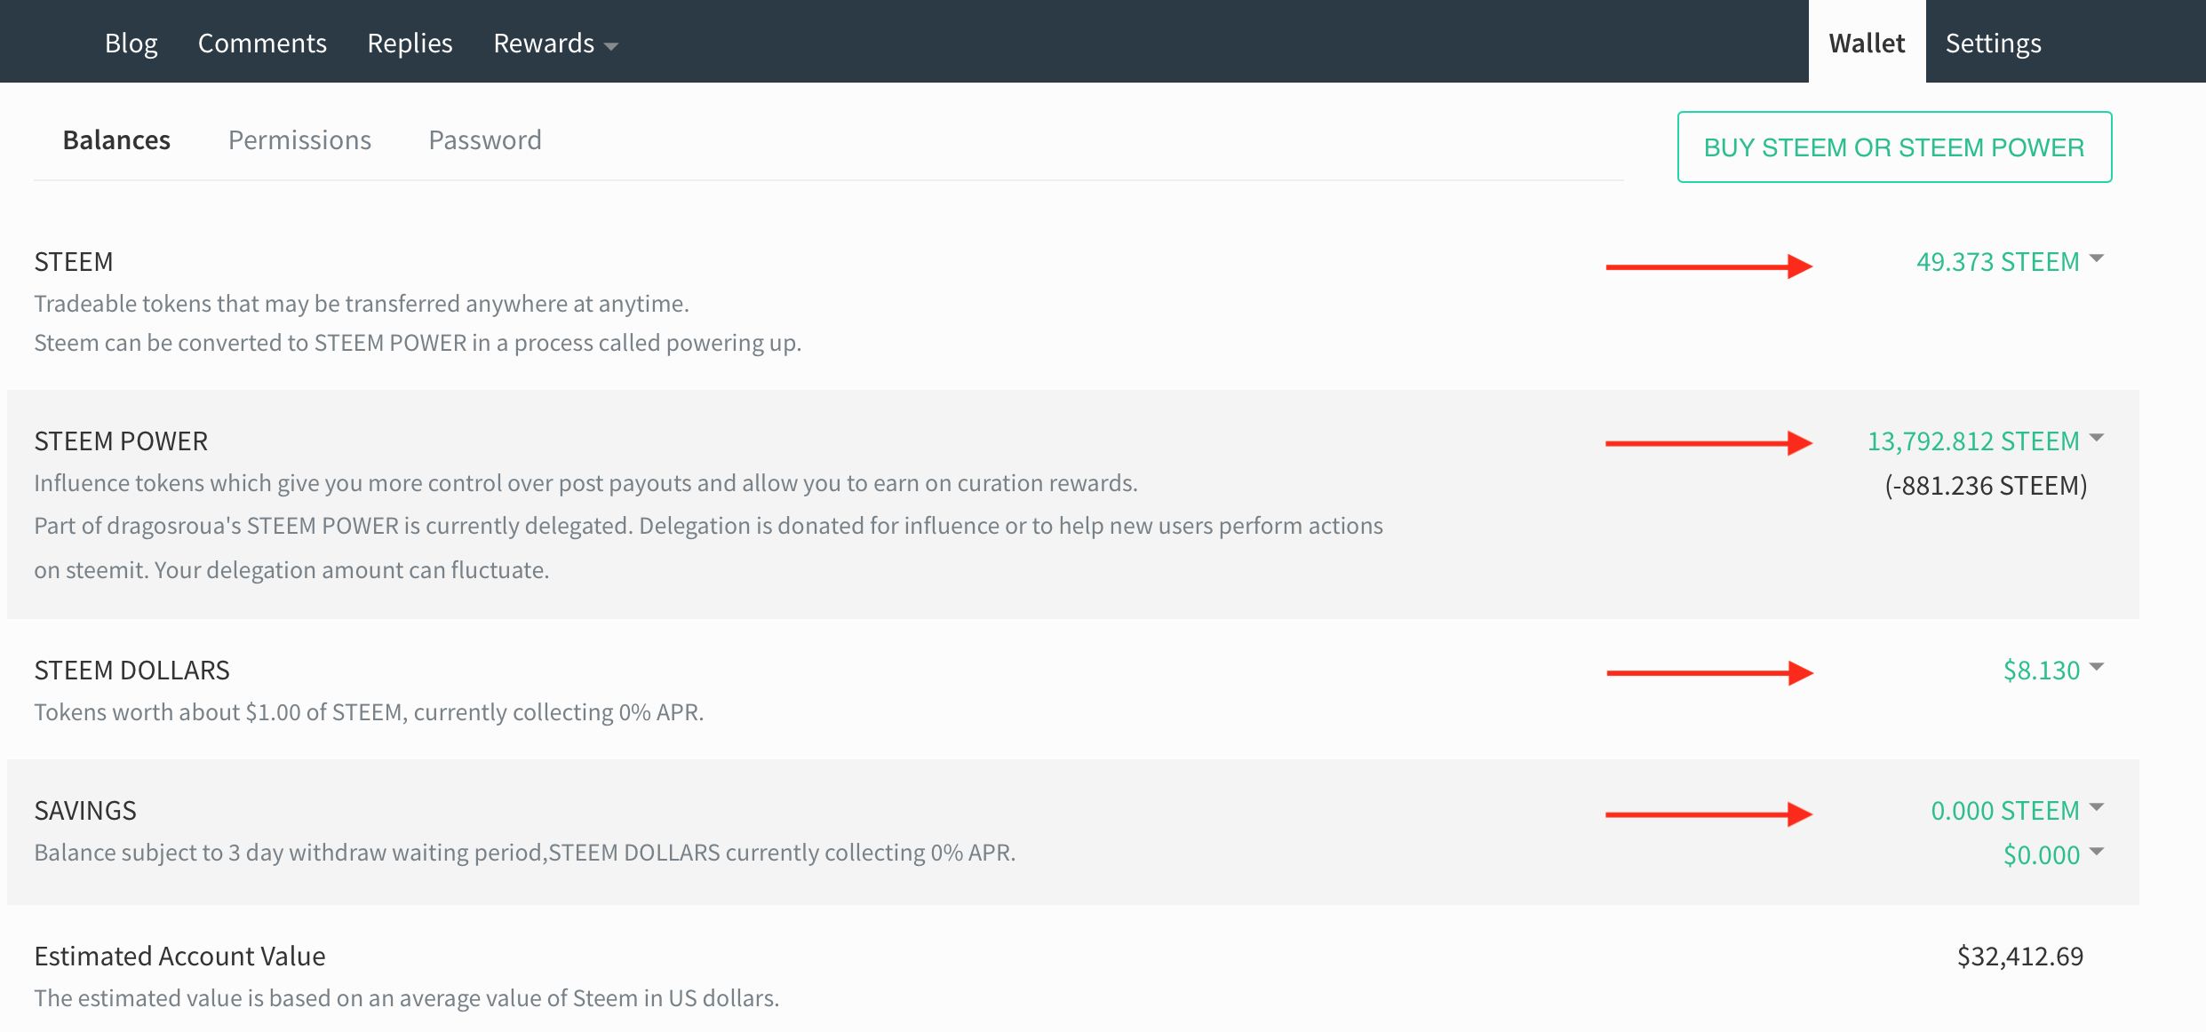Click the Estimated Account Value heading
Screen dimensions: 2206x1032
pyautogui.click(x=179, y=957)
